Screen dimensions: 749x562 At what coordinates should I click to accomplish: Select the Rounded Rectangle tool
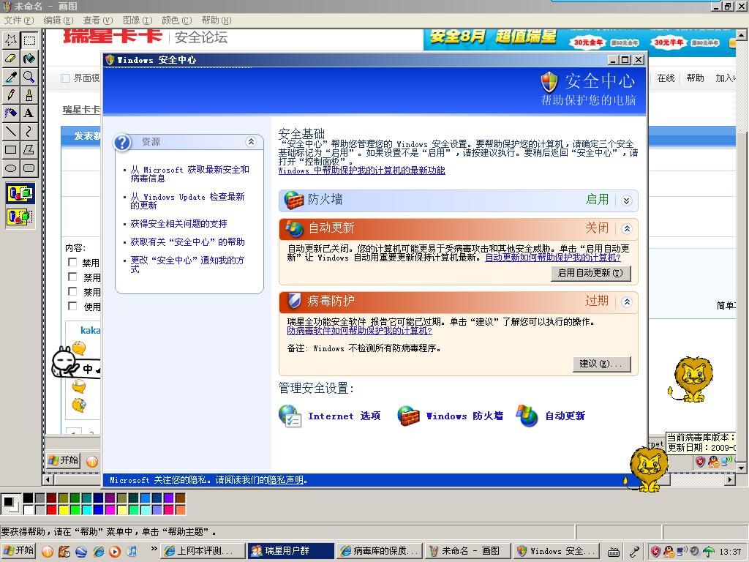tap(29, 168)
